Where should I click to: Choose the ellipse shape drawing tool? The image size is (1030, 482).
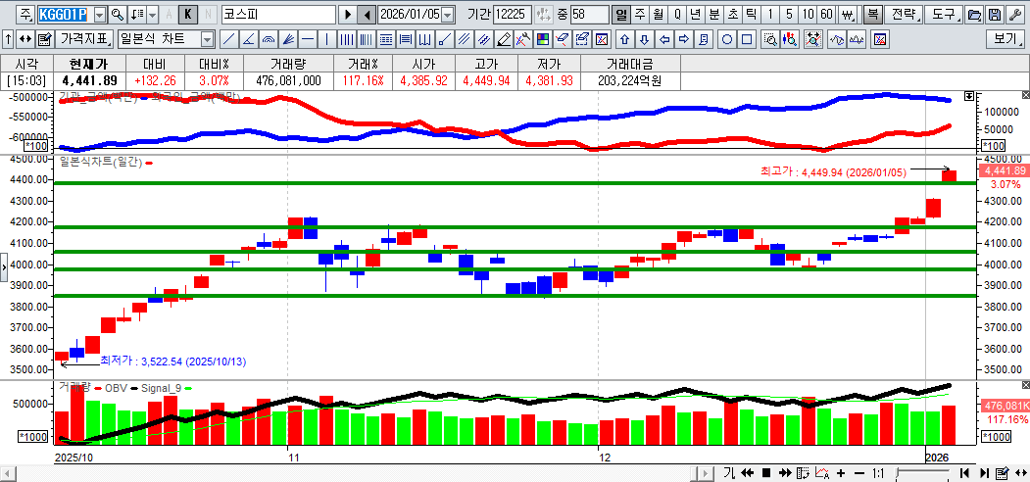(727, 39)
